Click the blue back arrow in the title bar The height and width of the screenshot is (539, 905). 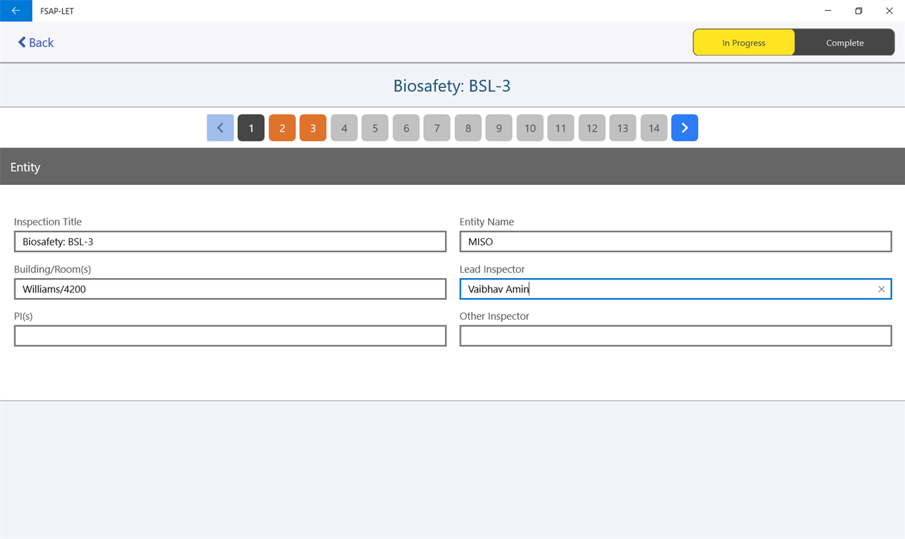pos(15,11)
